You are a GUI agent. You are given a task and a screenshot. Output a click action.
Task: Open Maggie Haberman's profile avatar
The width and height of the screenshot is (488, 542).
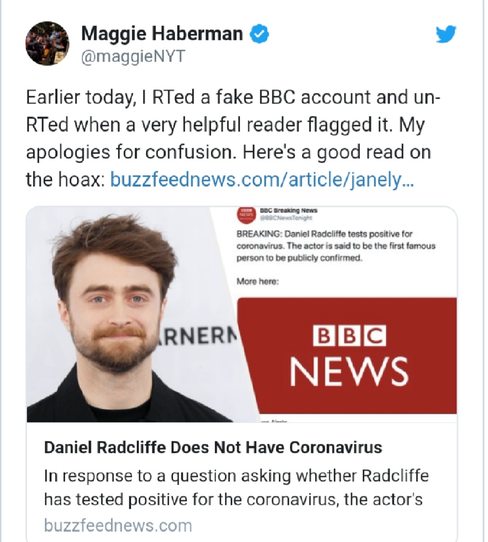[47, 43]
